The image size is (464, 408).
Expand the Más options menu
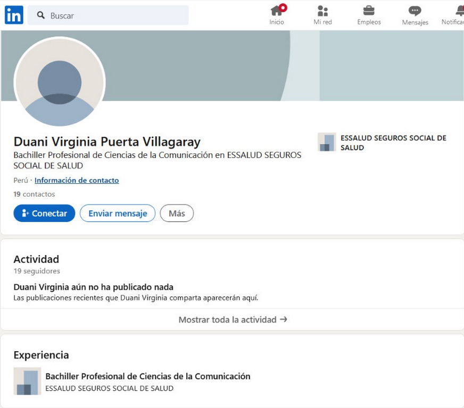(x=177, y=213)
